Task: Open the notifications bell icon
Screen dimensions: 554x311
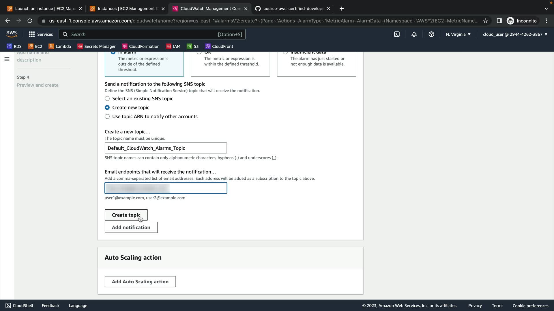Action: (414, 34)
